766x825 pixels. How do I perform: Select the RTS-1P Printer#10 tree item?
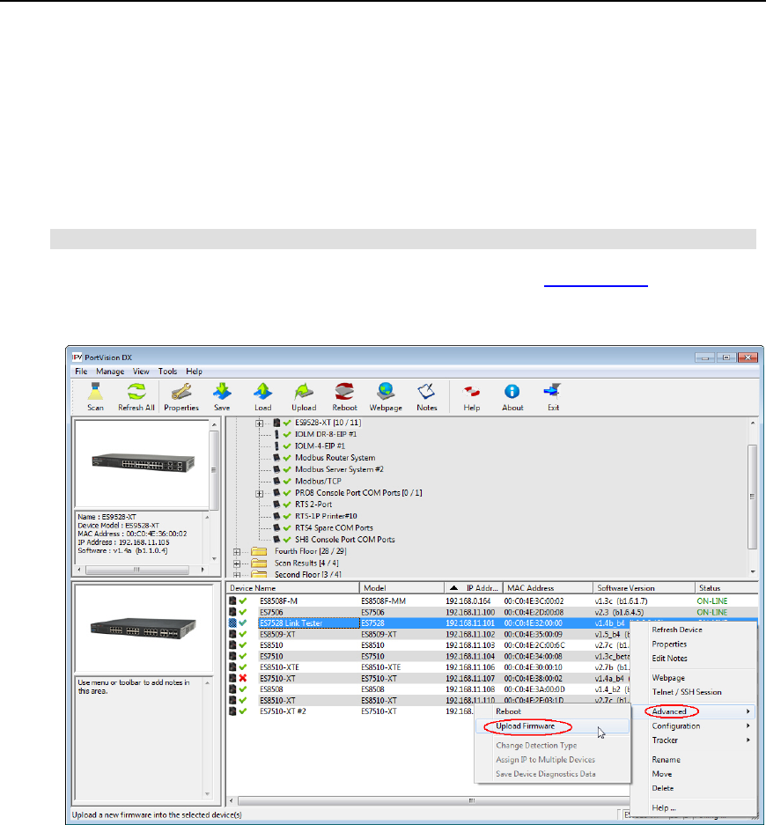(x=326, y=516)
